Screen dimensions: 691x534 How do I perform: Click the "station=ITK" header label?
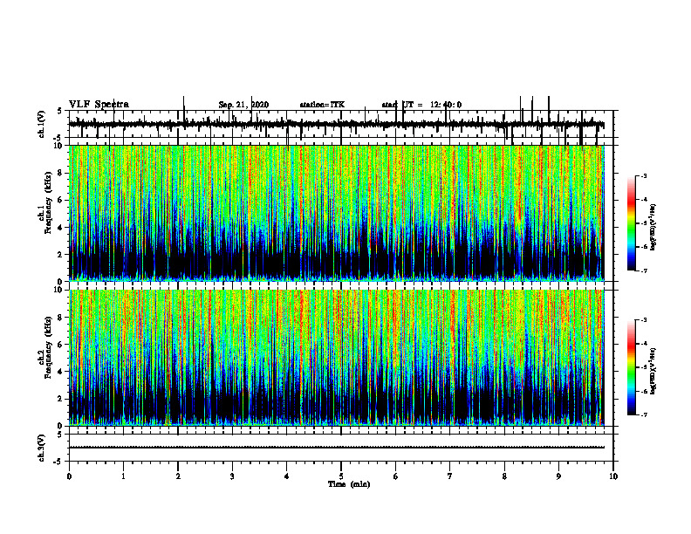(x=322, y=105)
